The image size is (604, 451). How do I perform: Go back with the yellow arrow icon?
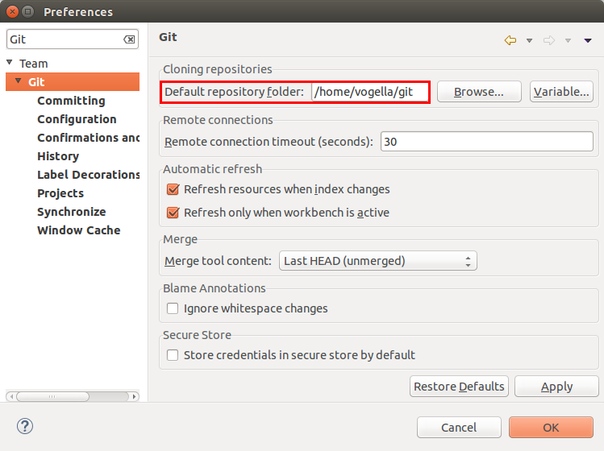pos(510,40)
